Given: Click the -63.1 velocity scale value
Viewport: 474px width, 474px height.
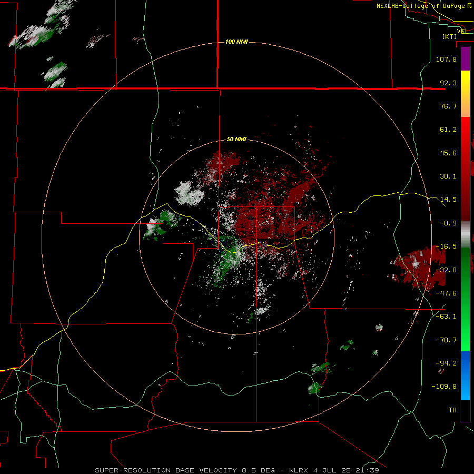Looking at the screenshot, I should 446,317.
